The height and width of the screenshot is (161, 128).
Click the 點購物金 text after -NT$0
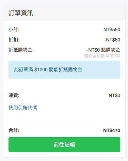click(x=111, y=50)
